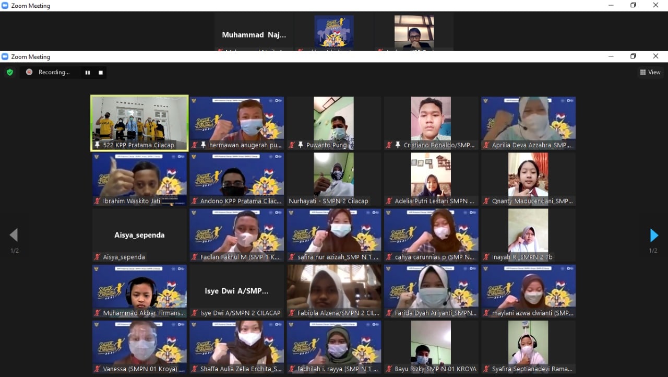The image size is (668, 377).
Task: Select Bayu Rizky SMP N 01 KROYA video
Action: (x=431, y=345)
